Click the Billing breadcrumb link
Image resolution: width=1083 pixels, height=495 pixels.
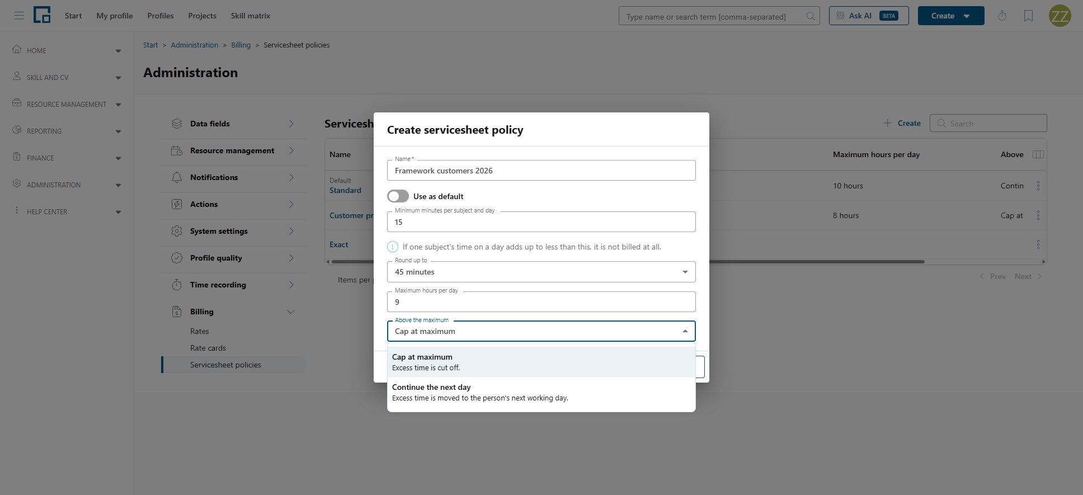point(241,45)
